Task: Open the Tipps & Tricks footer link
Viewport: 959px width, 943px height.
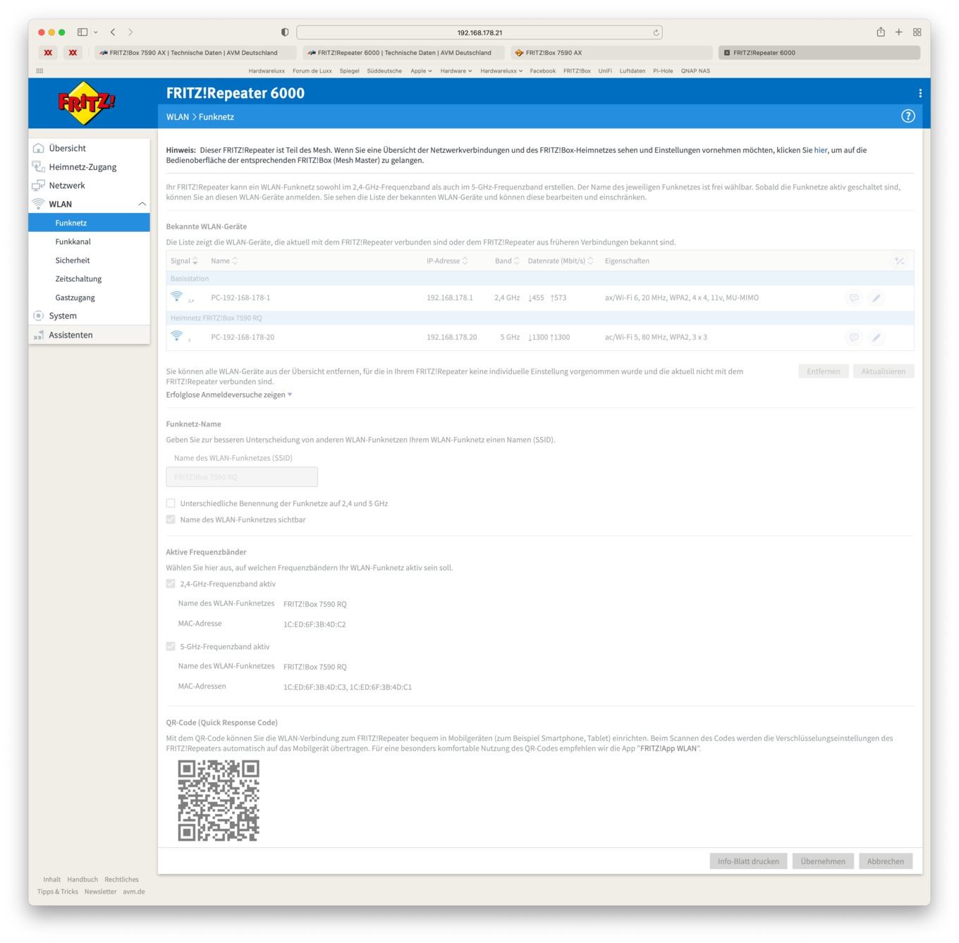Action: click(58, 892)
